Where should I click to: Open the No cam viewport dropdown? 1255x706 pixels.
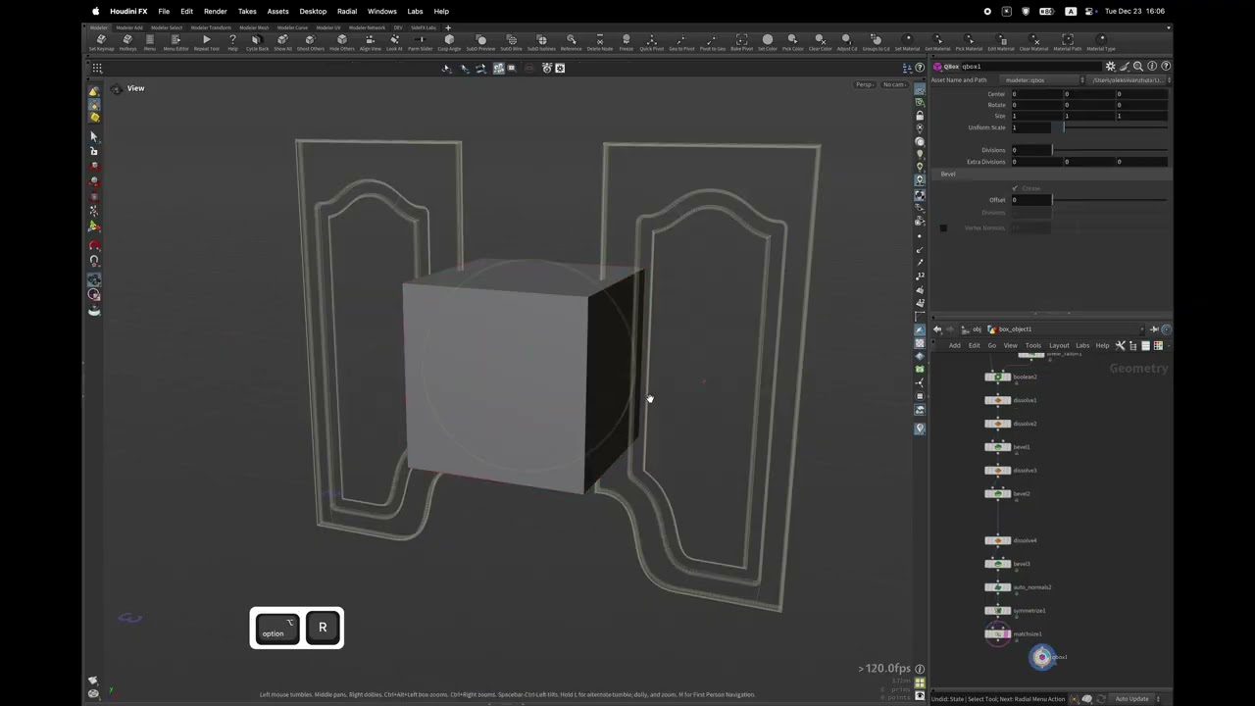[893, 84]
